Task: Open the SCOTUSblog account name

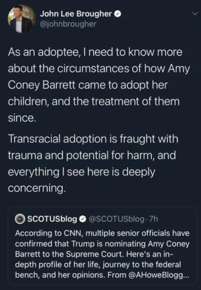Action: [x=52, y=219]
